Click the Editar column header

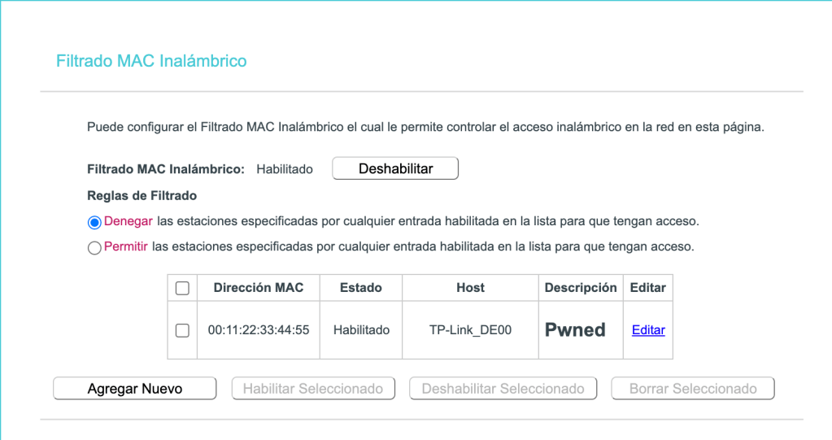(x=648, y=288)
